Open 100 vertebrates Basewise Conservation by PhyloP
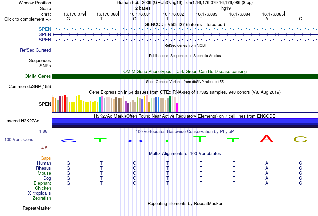 (x=185, y=131)
